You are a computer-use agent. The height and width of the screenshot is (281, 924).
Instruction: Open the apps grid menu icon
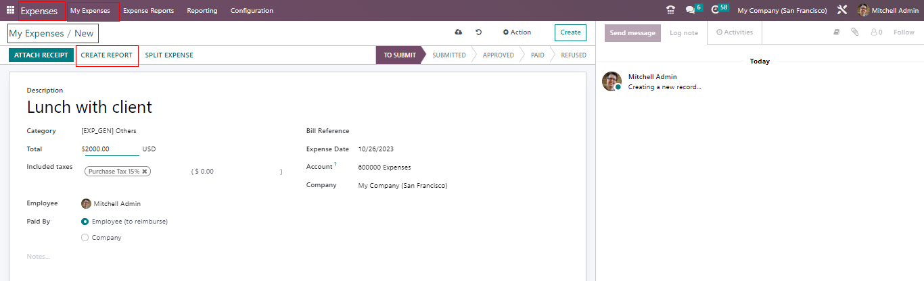10,11
